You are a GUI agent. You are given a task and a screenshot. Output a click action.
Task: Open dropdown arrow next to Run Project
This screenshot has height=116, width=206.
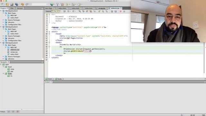(x=70, y=4)
